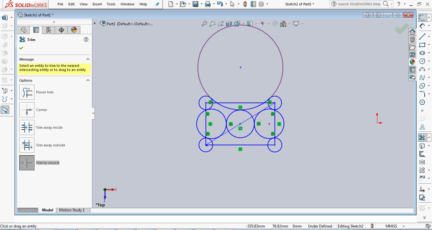Open the Help menu
The width and height of the screenshot is (432, 230).
[x=143, y=4]
